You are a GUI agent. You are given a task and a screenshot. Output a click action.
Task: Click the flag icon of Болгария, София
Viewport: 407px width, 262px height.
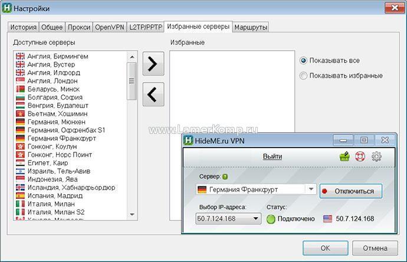[x=20, y=97]
